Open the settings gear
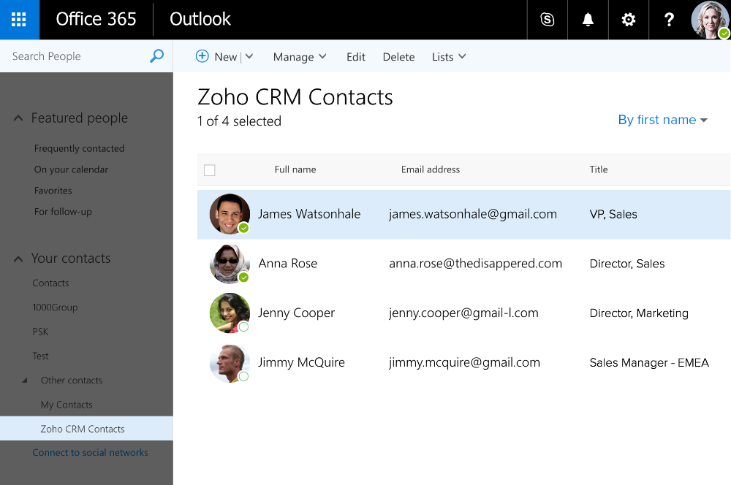Image resolution: width=731 pixels, height=485 pixels. click(x=629, y=20)
